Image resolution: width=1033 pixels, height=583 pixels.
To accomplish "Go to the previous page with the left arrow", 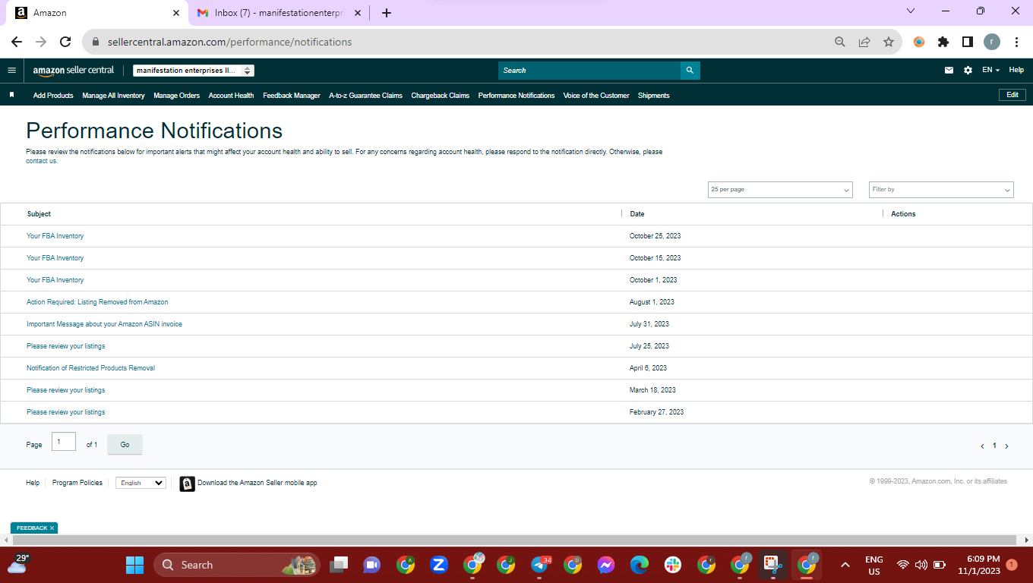I will 982,446.
